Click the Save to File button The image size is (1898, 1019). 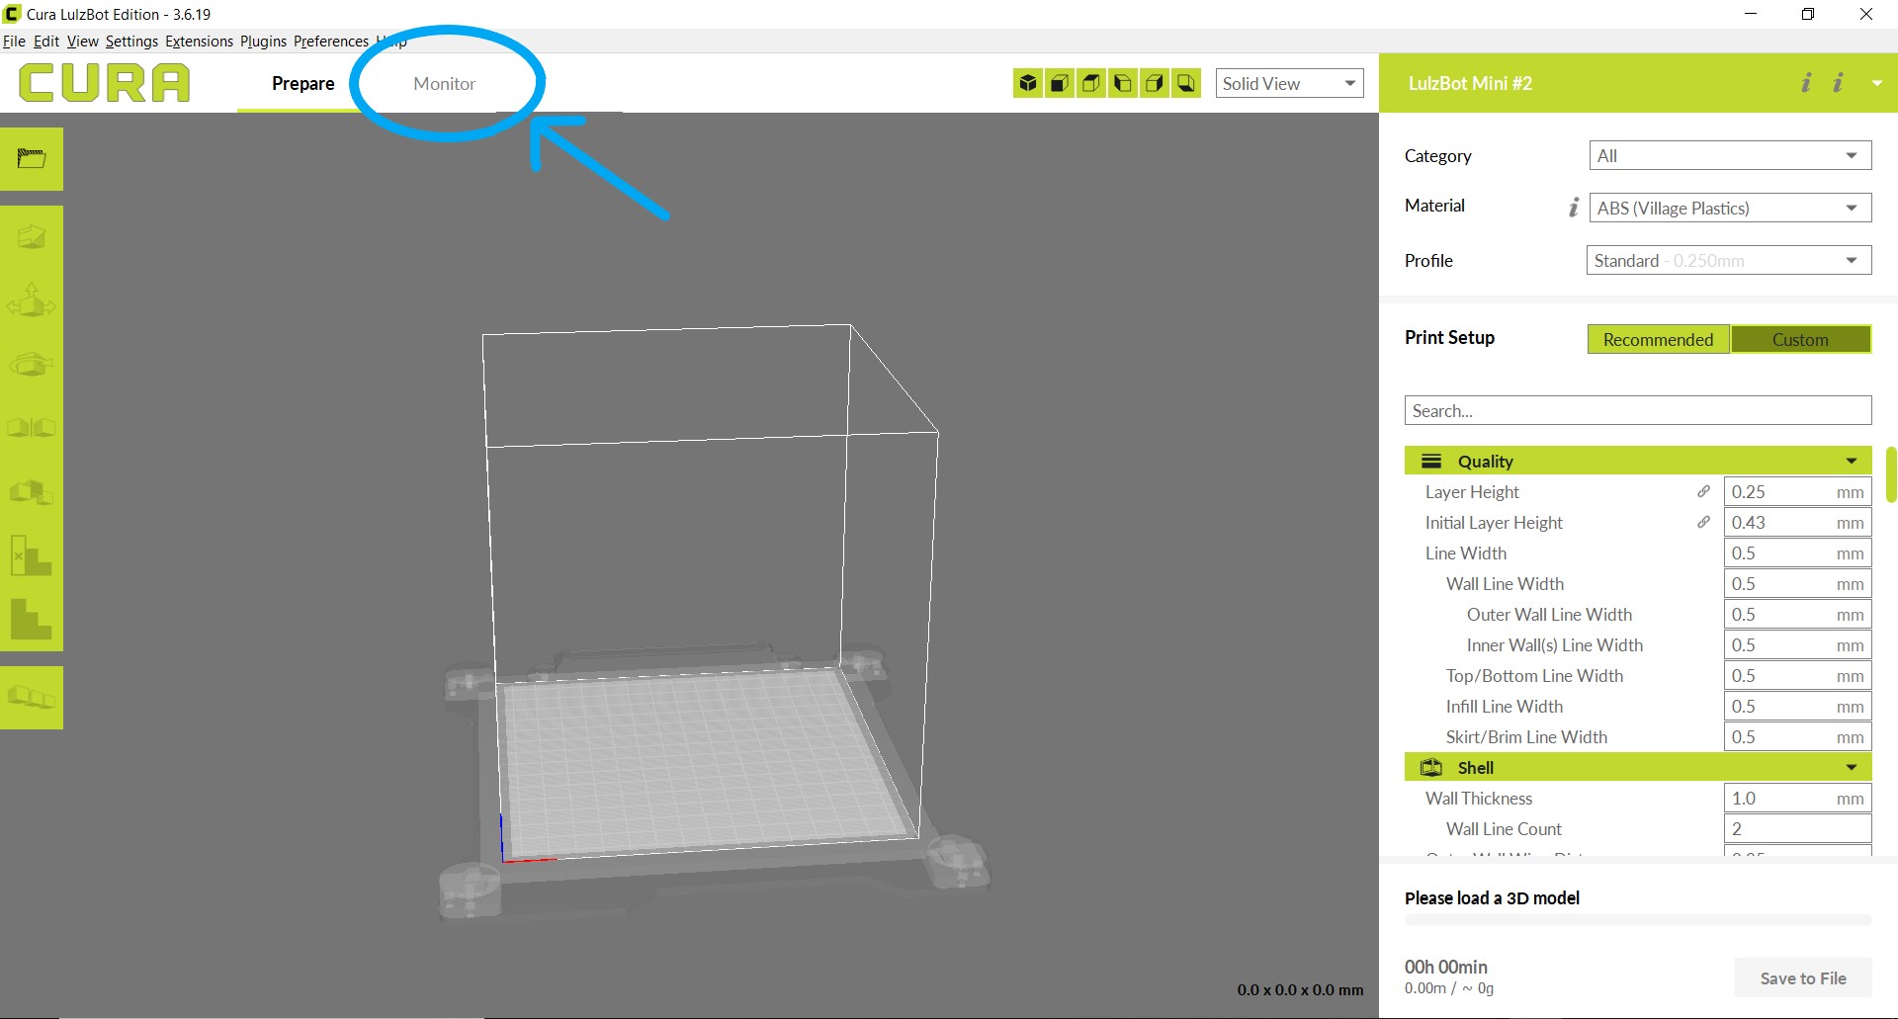click(x=1802, y=977)
